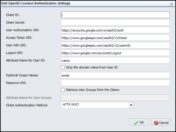
Task: Click the Logout URI input box
Action: [x=115, y=53]
